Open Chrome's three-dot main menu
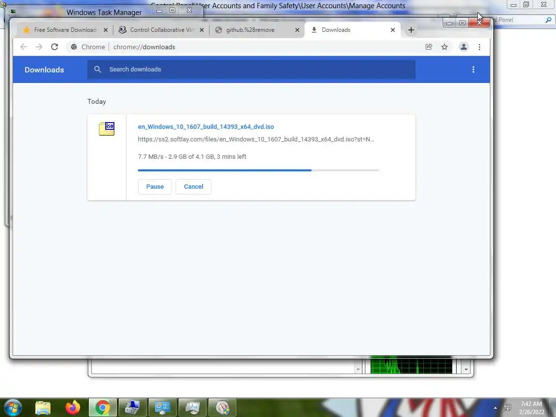 click(x=479, y=47)
